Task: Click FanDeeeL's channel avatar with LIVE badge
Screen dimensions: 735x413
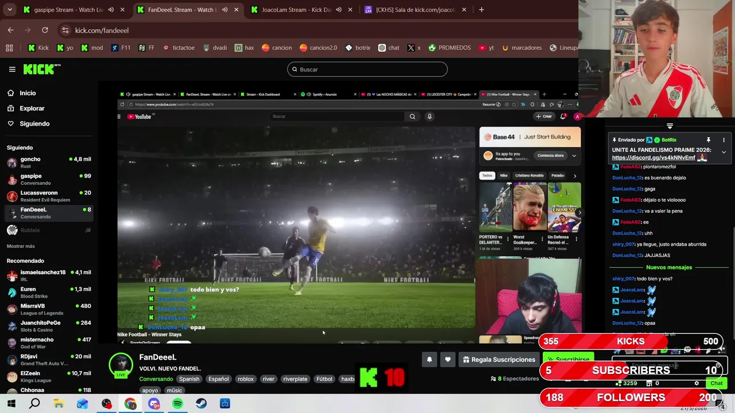Action: tap(121, 365)
